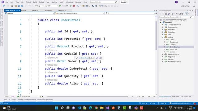Click the Home icon in Solution Explorer
The image size is (198, 111).
166,14
